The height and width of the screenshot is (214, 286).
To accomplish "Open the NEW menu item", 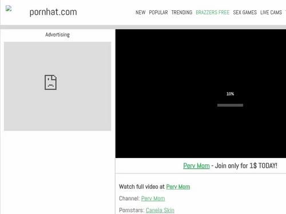I will pyautogui.click(x=141, y=13).
